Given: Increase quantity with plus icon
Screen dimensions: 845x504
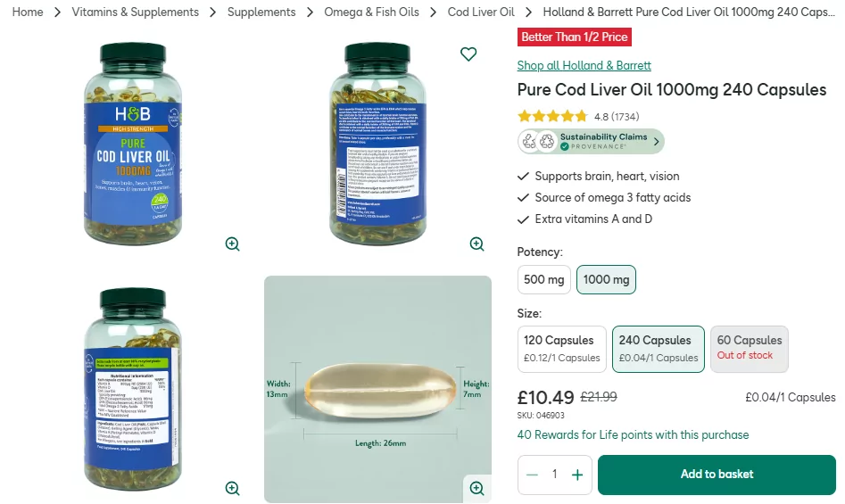Looking at the screenshot, I should 577,475.
